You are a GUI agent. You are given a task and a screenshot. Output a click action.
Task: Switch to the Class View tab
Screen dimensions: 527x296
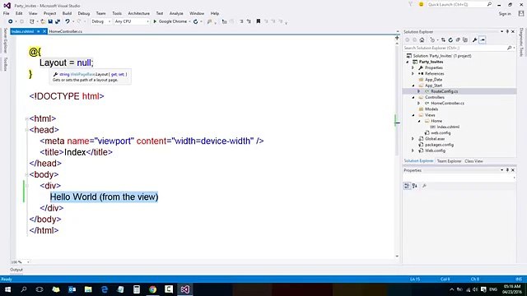473,161
